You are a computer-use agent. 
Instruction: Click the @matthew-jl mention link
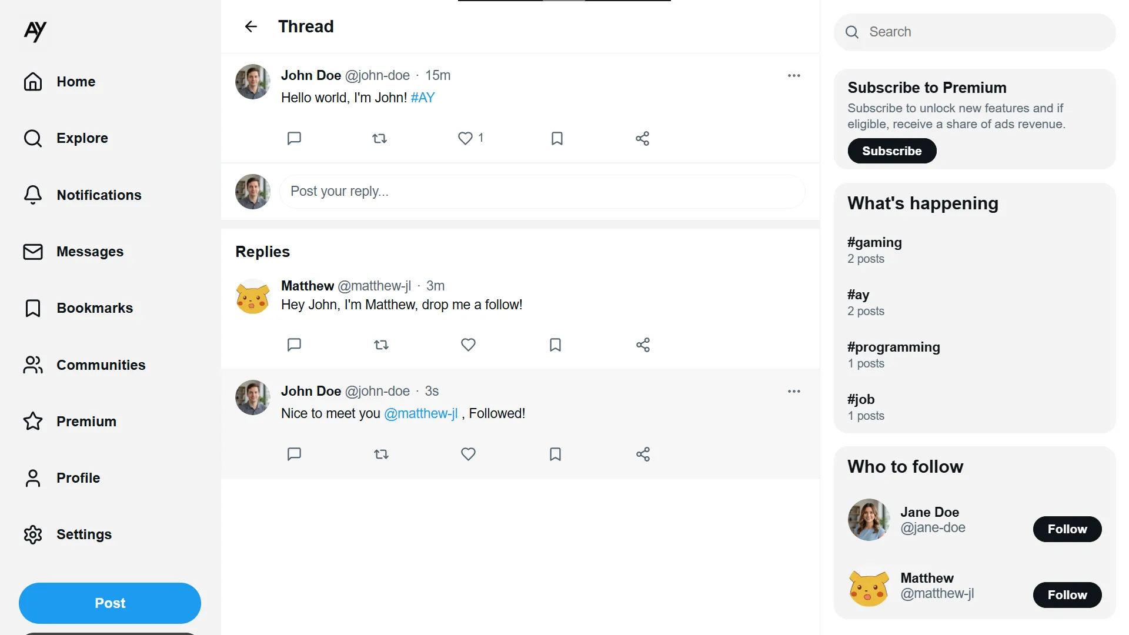[421, 413]
